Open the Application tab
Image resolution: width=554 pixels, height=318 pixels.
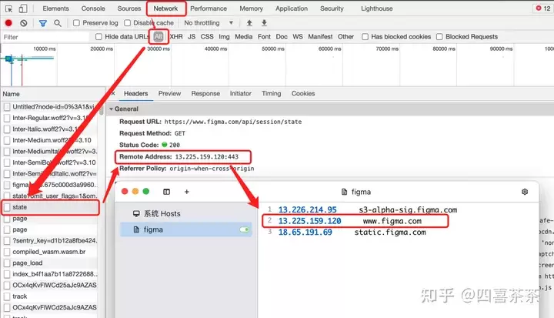(x=292, y=8)
